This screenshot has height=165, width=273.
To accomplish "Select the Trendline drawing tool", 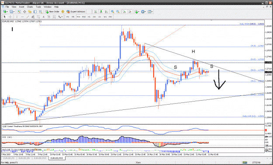I will pos(28,17).
